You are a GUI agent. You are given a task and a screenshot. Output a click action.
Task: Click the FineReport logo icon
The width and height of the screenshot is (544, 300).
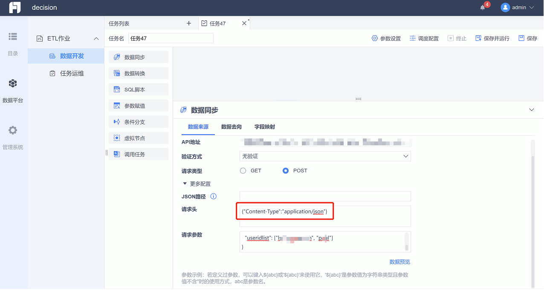pyautogui.click(x=15, y=8)
